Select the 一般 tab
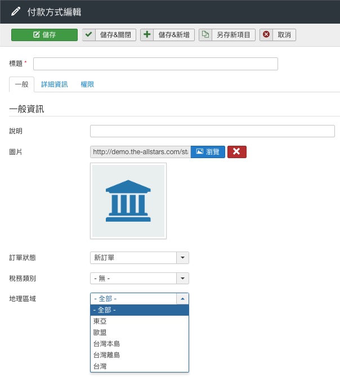The height and width of the screenshot is (377, 340). (x=22, y=84)
